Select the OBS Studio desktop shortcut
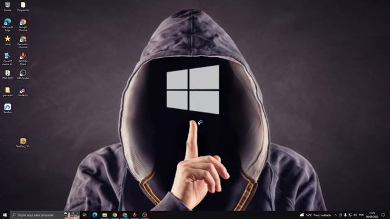Viewport: 390px width, 219px height. pyautogui.click(x=23, y=74)
